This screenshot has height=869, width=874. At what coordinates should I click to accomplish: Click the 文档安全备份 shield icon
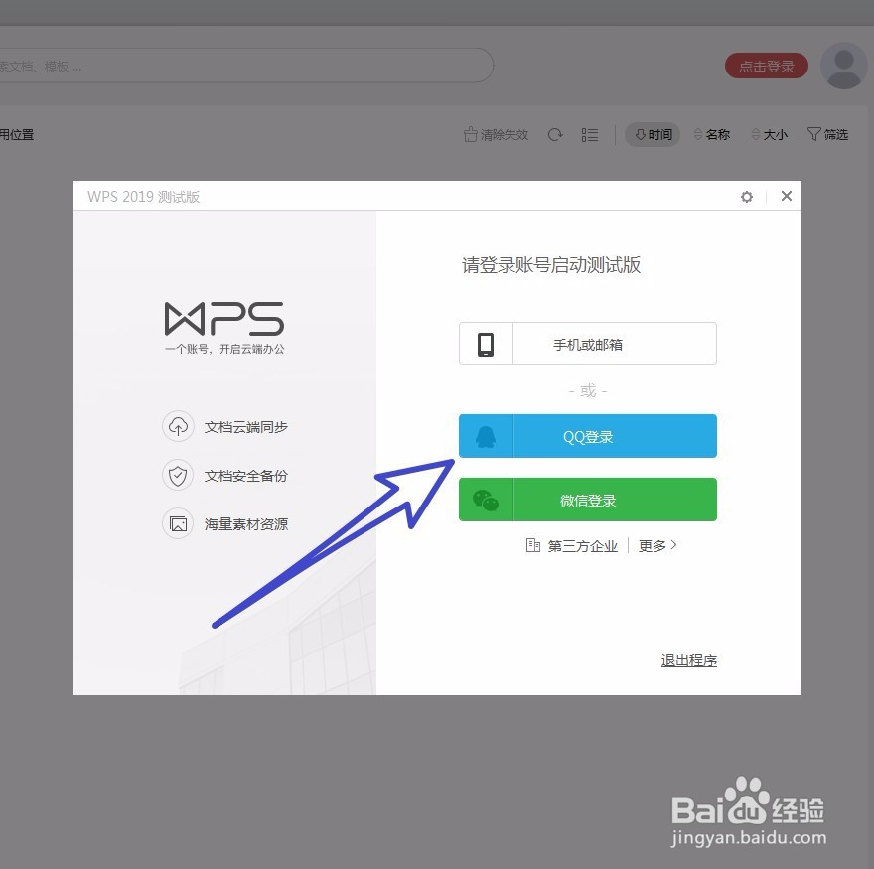pos(178,475)
